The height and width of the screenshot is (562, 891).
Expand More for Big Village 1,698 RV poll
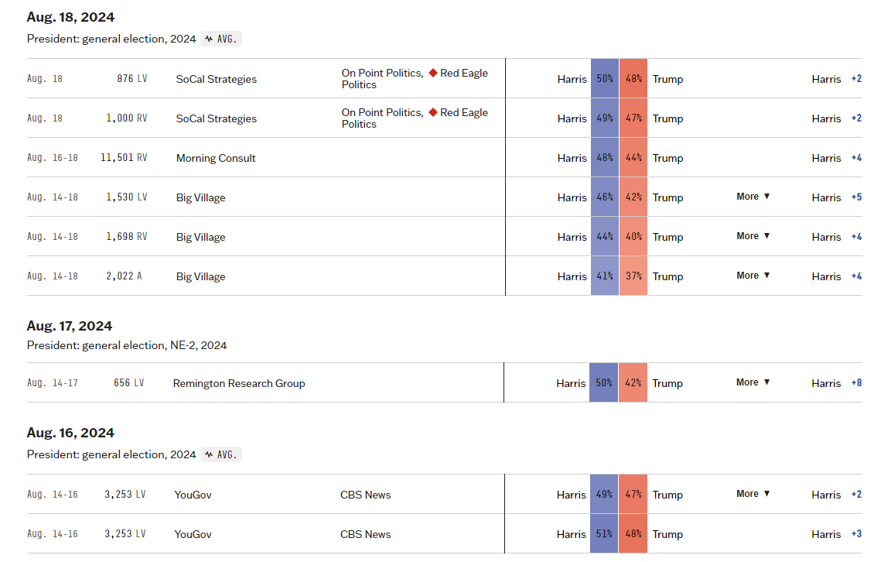point(753,236)
